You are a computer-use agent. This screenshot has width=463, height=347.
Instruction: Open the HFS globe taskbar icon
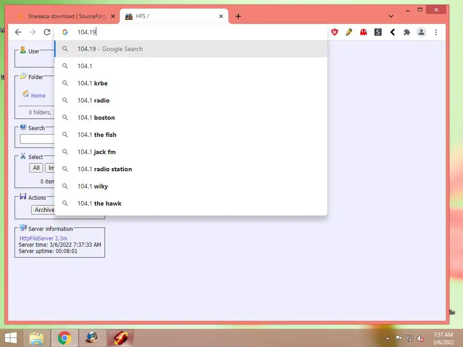92,338
